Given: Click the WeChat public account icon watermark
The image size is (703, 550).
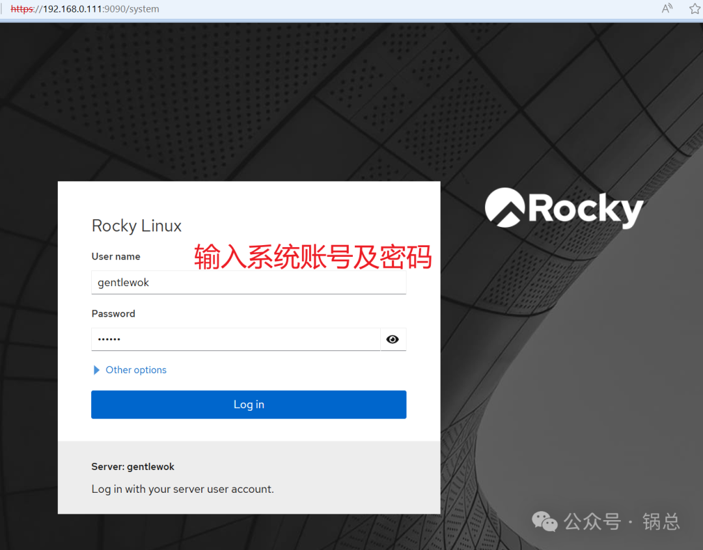Looking at the screenshot, I should [544, 521].
